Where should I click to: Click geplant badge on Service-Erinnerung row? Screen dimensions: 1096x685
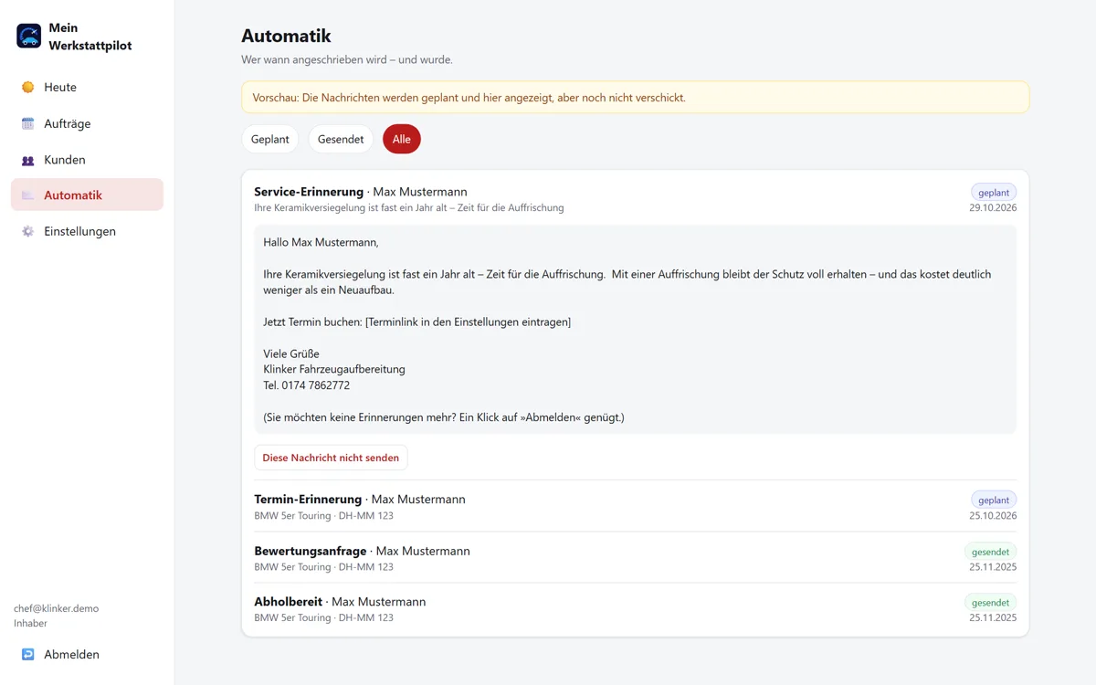pos(994,193)
